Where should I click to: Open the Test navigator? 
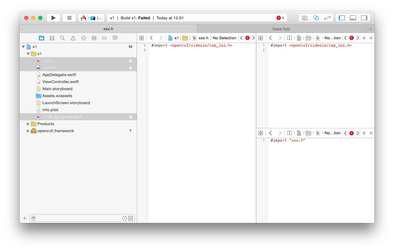(84, 38)
